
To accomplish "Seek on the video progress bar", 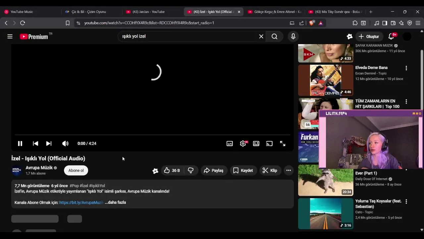I will [152, 135].
